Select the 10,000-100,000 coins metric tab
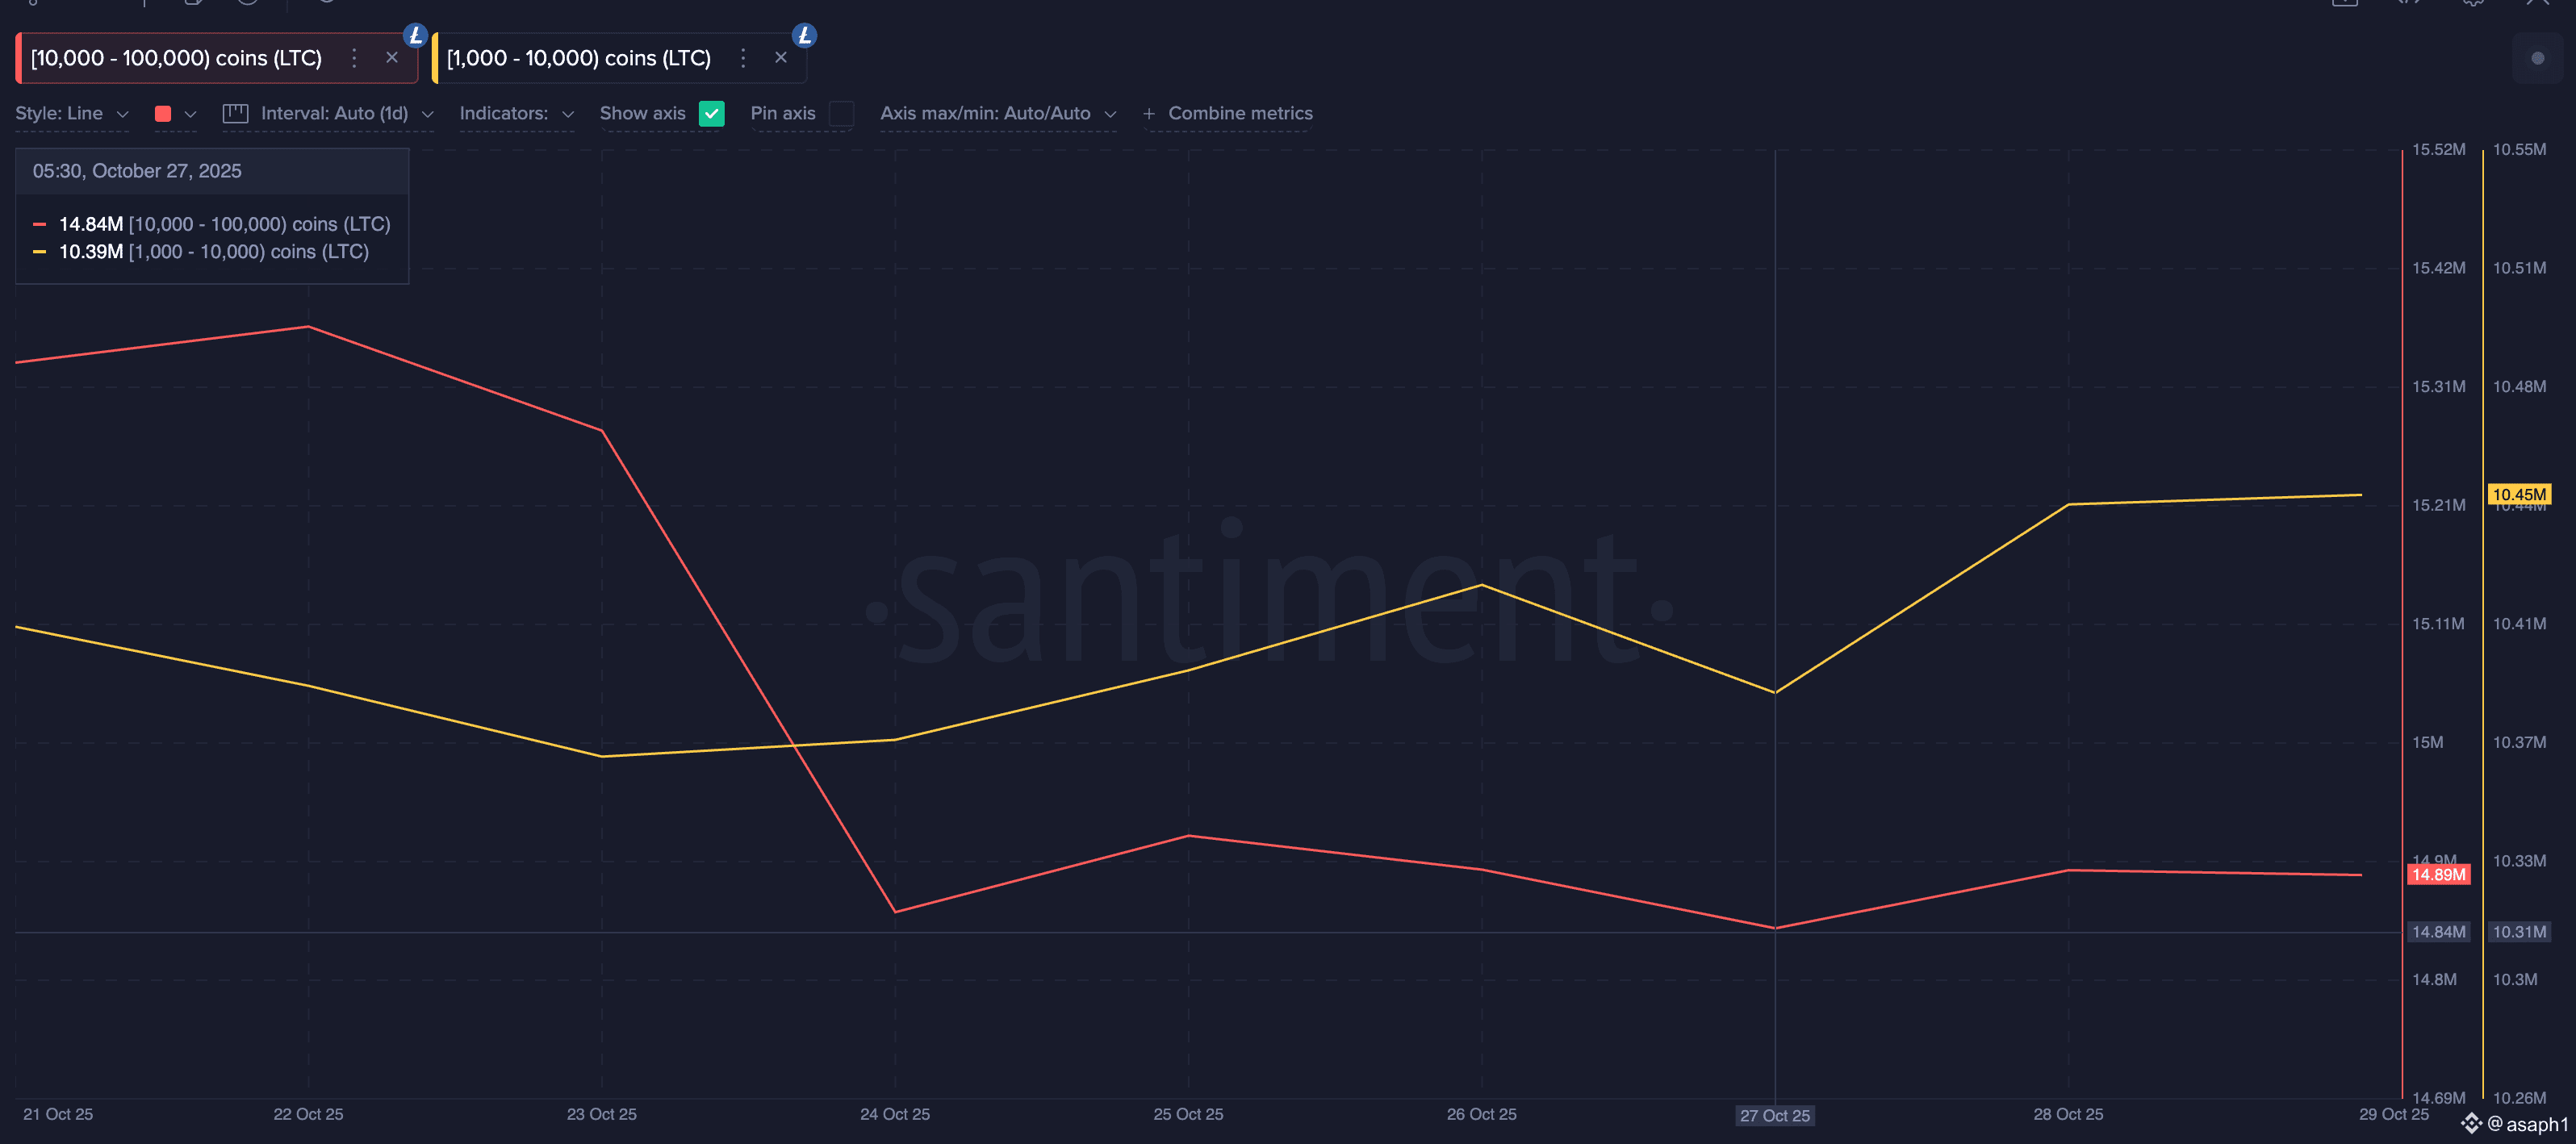The width and height of the screenshot is (2576, 1144). [176, 58]
